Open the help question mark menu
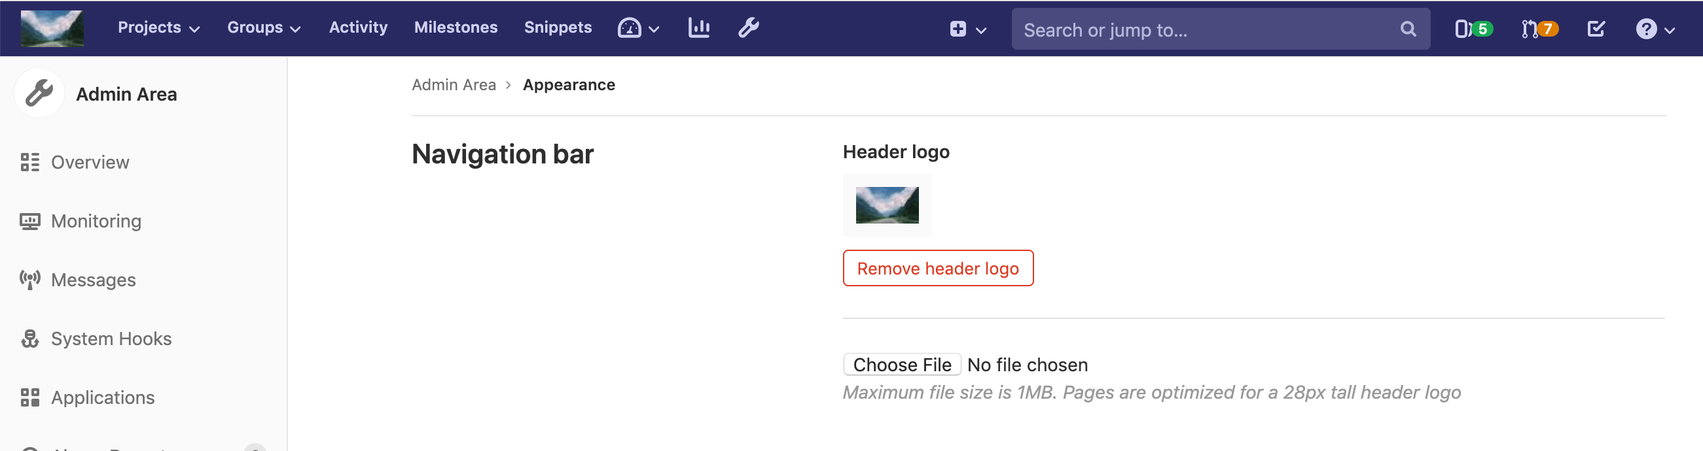The height and width of the screenshot is (451, 1703). point(1654,29)
